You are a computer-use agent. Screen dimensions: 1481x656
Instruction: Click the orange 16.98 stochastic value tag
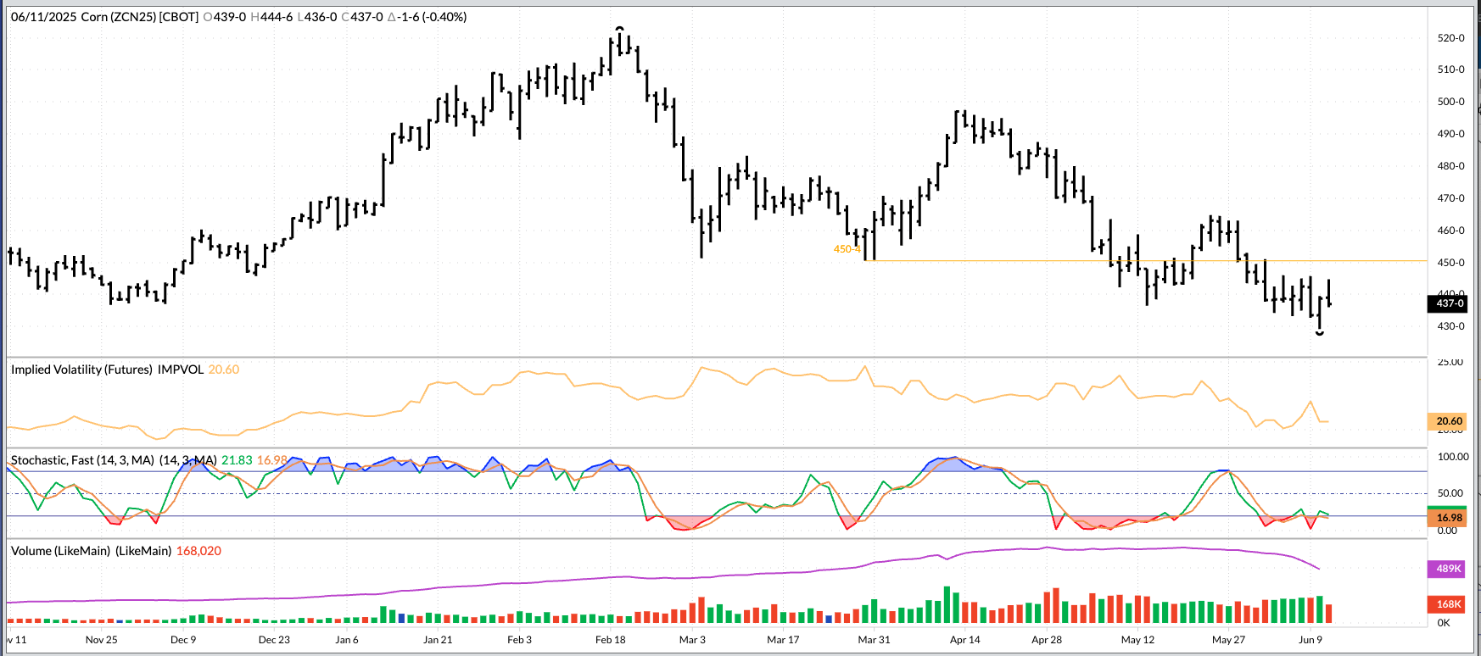pyautogui.click(x=1449, y=518)
